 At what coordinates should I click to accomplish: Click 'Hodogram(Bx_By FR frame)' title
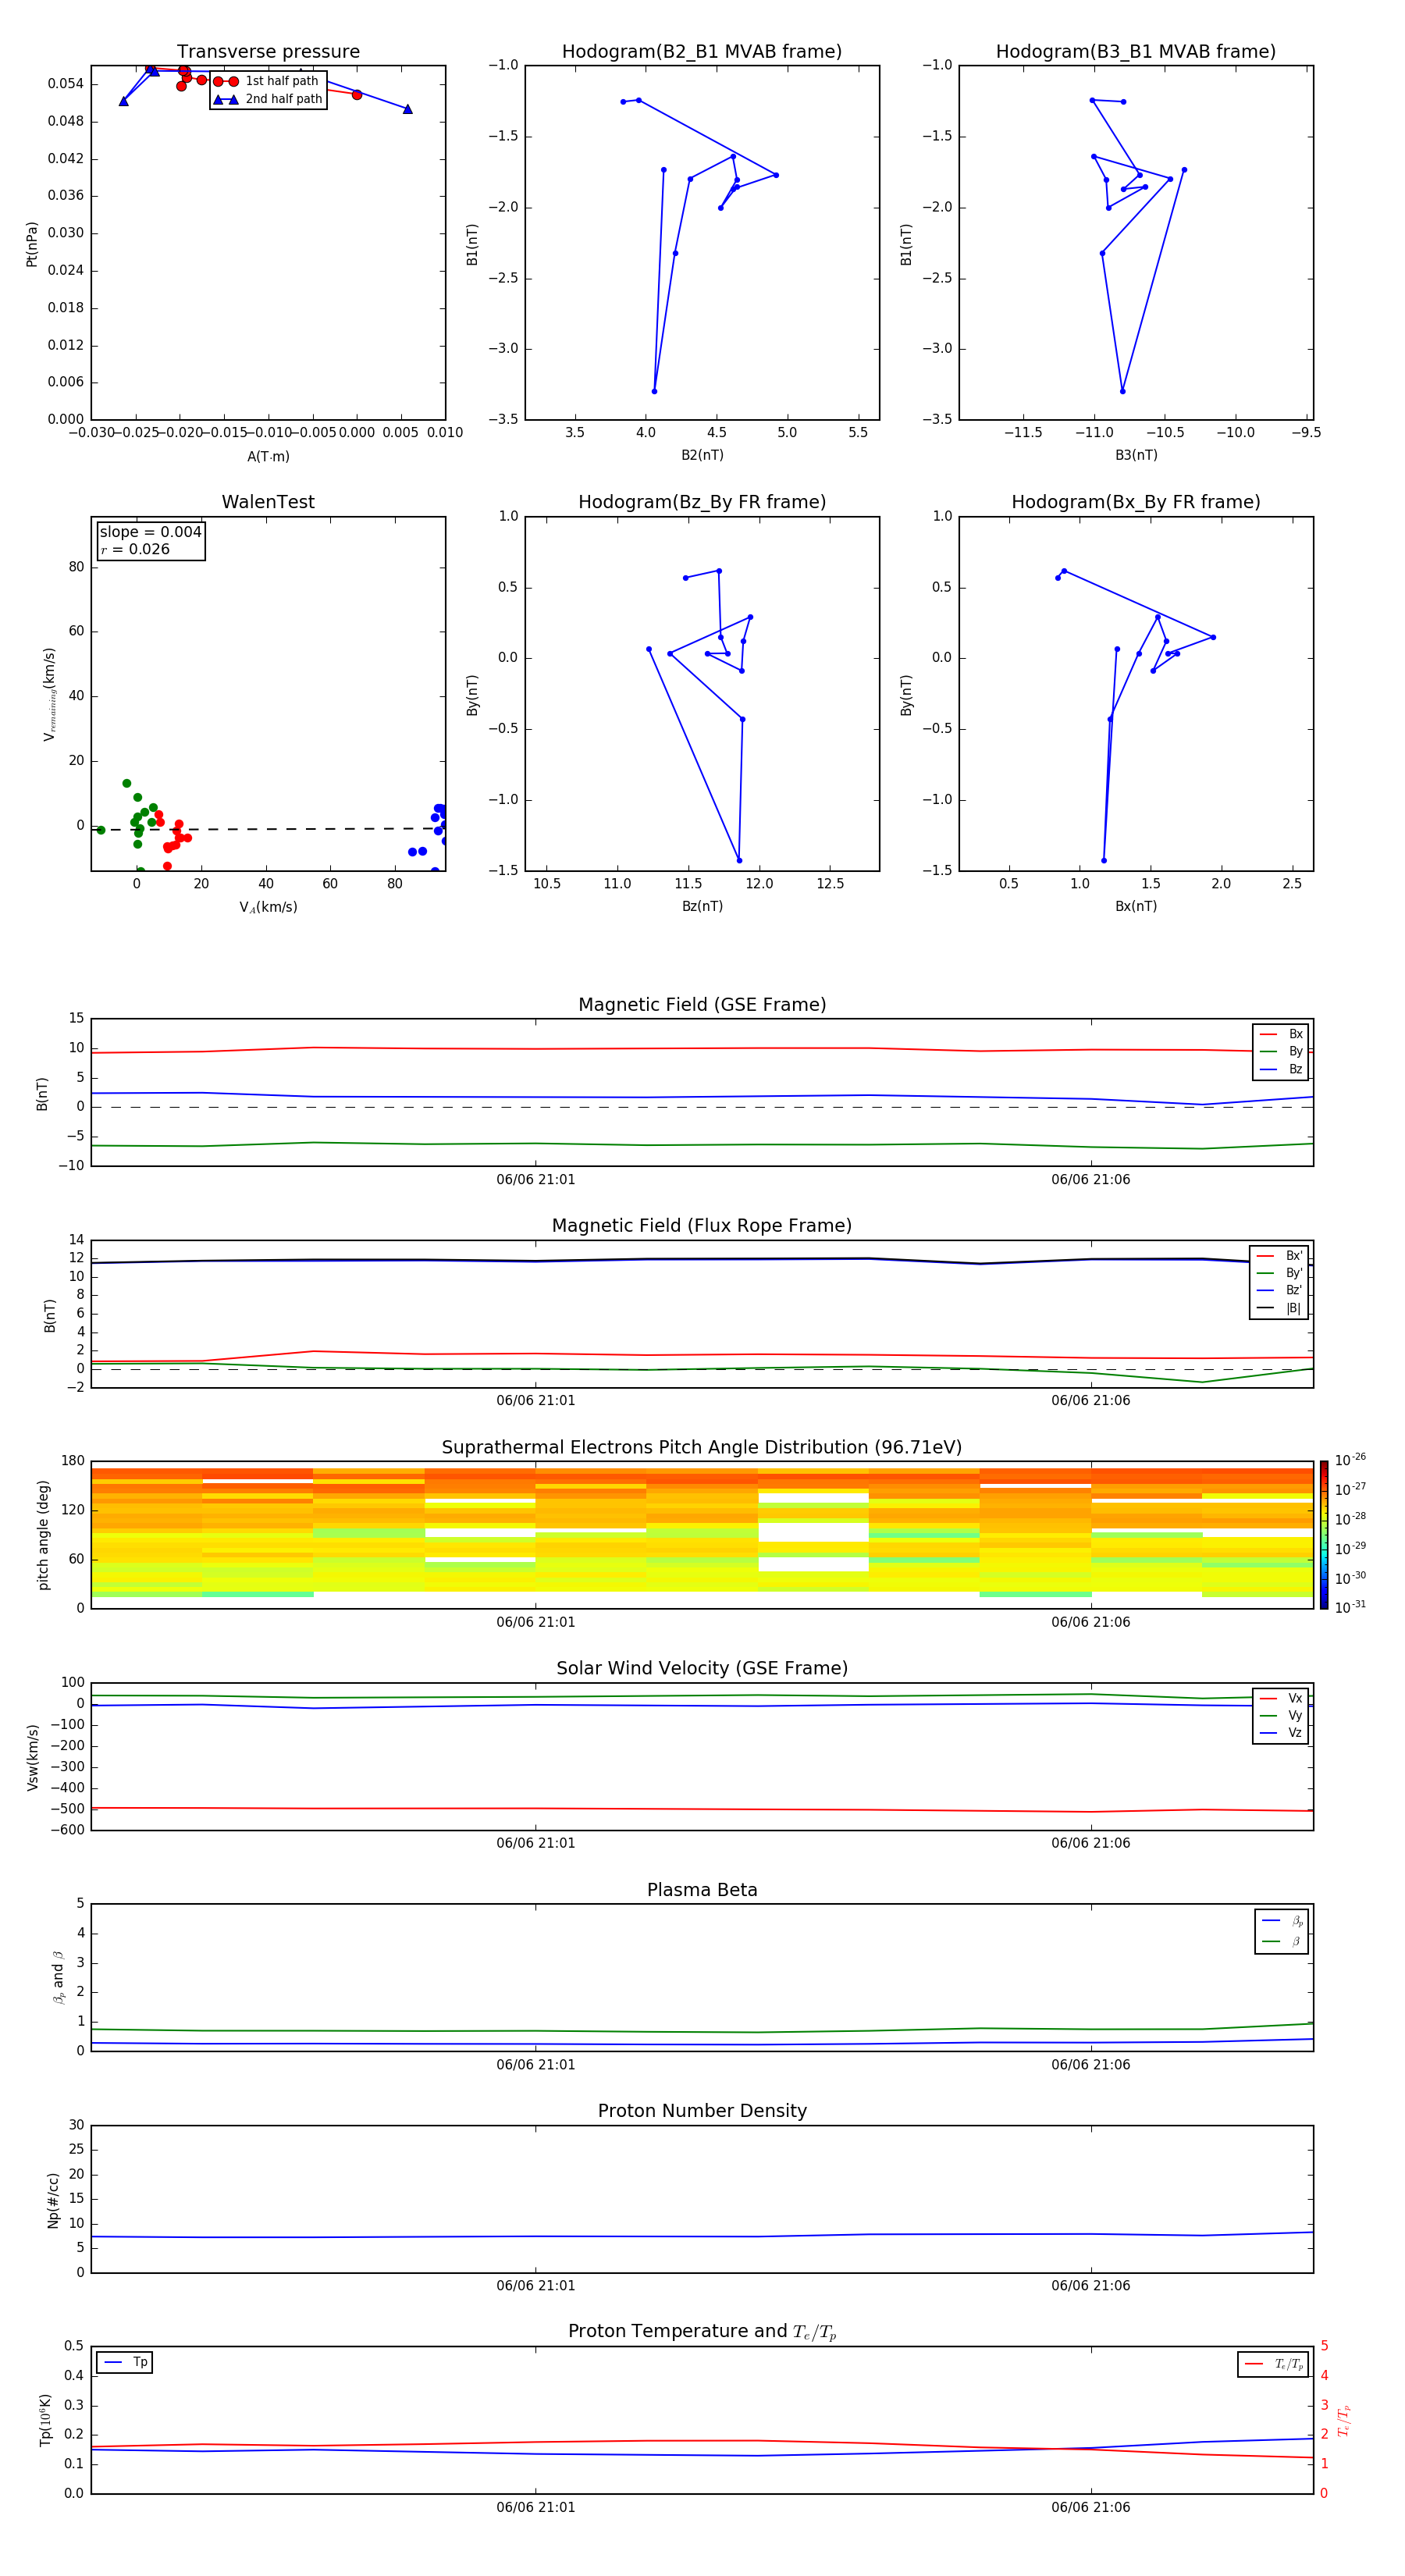tap(1136, 502)
